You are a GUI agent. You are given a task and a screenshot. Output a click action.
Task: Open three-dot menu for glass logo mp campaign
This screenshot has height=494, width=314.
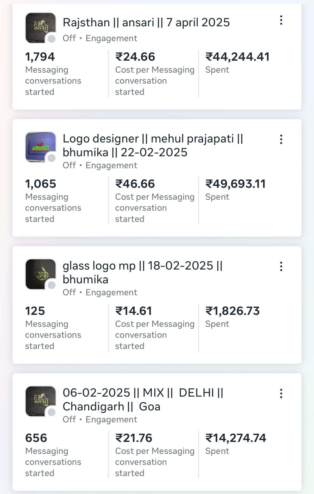point(281,266)
